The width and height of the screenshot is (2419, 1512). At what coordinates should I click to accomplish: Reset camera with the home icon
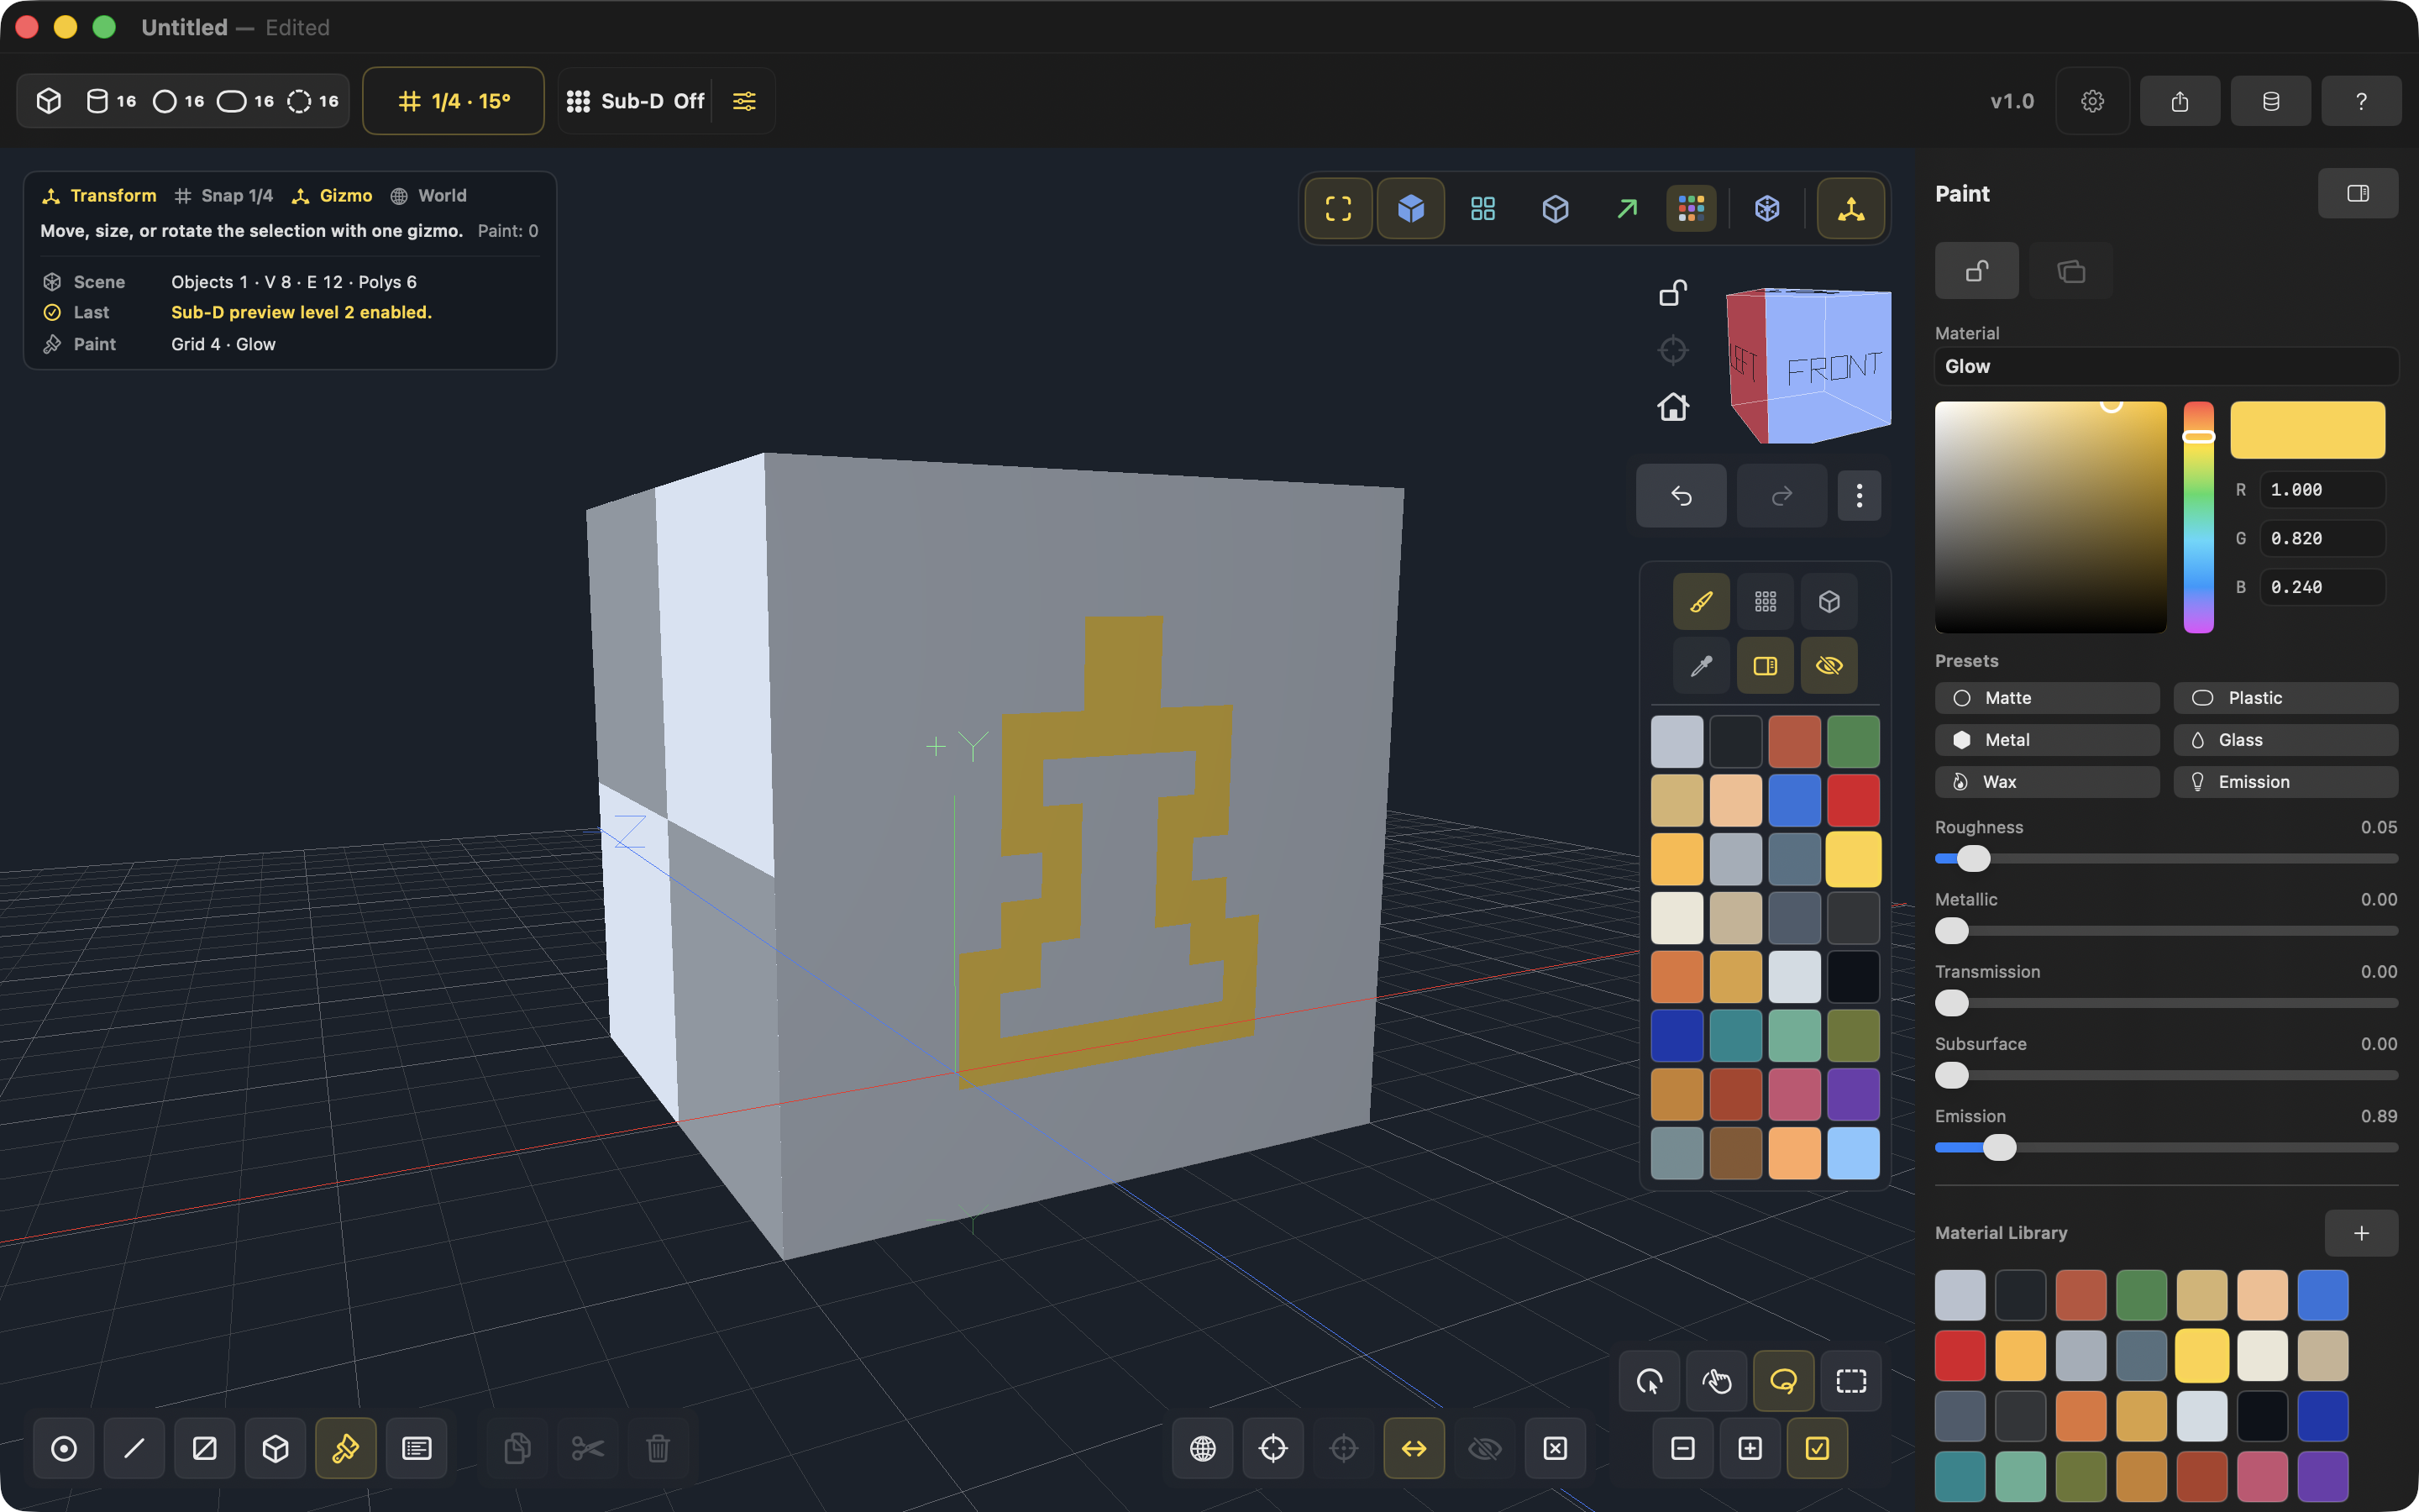[x=1673, y=407]
